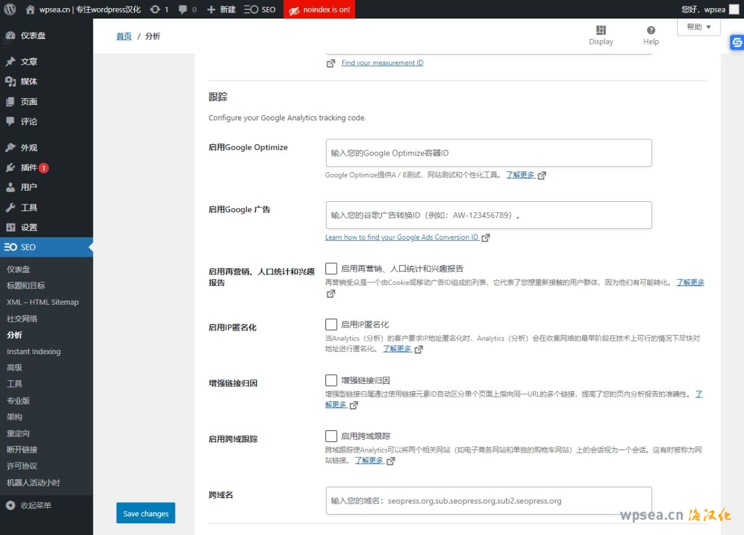Enable remarketing, demographics and interest reports checkbox

pyautogui.click(x=332, y=269)
